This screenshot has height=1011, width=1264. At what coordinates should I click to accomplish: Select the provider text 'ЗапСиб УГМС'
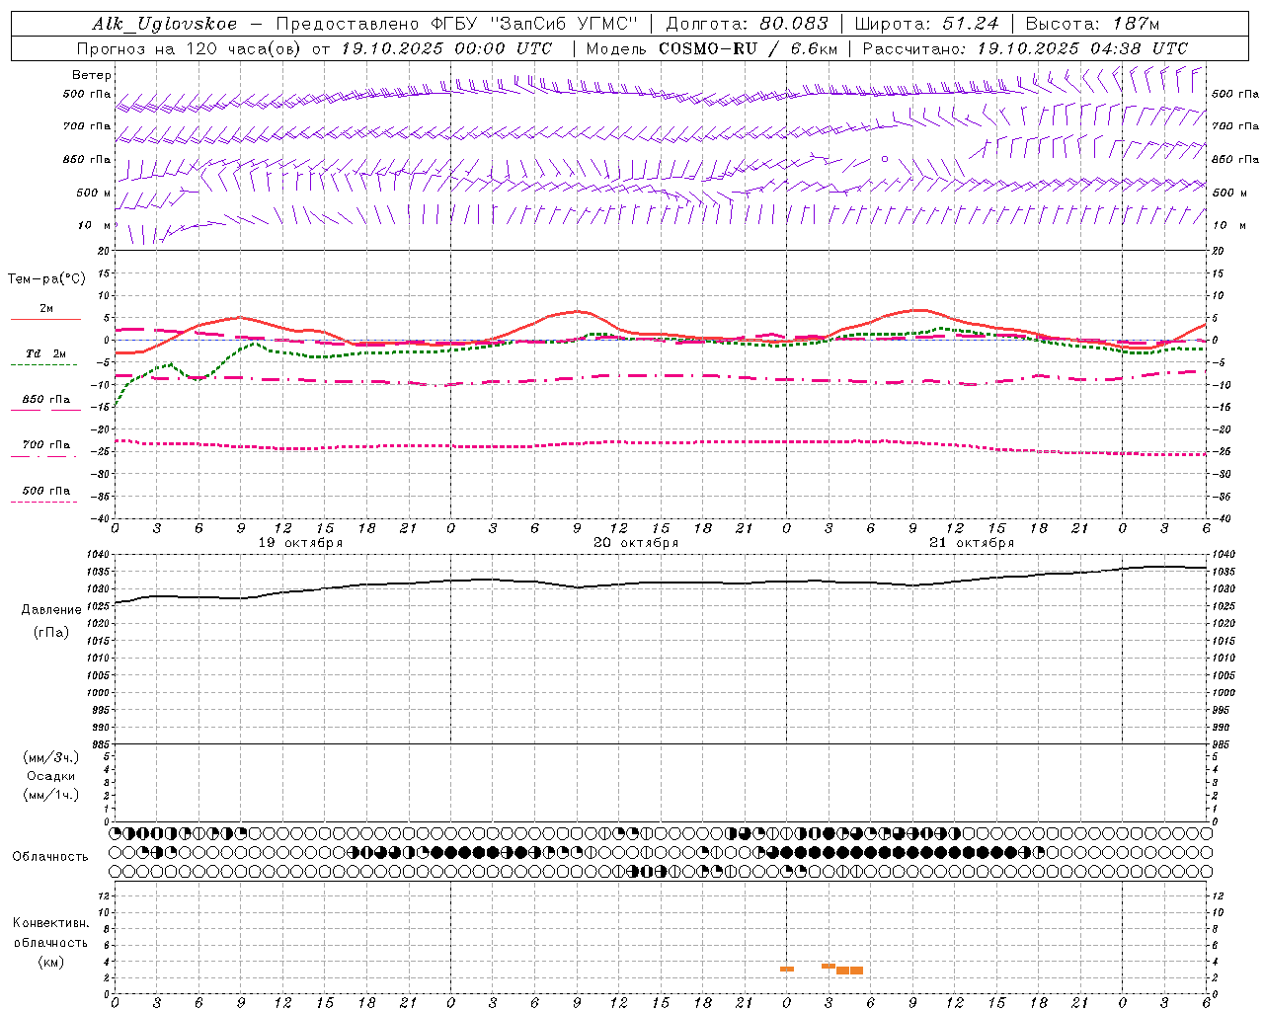point(564,24)
